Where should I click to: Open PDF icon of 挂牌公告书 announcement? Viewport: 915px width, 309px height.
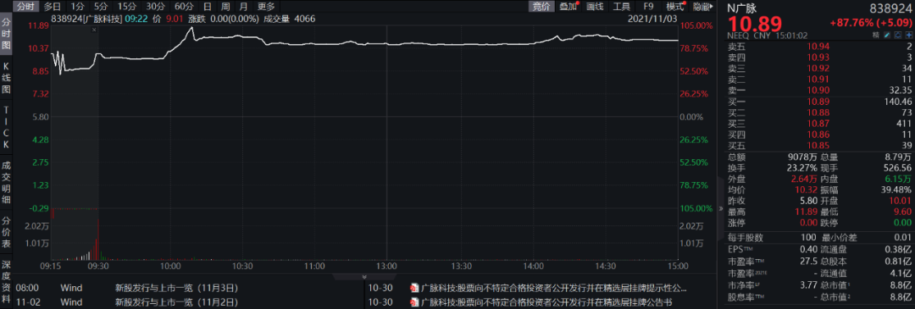tap(414, 302)
